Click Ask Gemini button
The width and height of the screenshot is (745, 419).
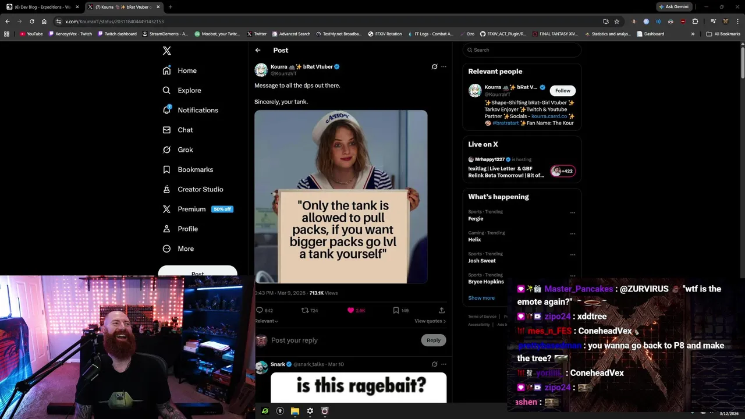click(673, 7)
